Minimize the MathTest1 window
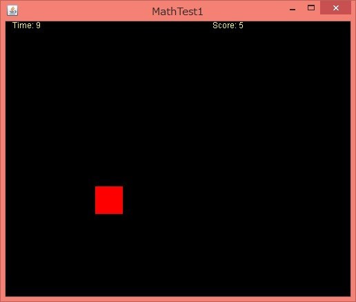Viewport: 356px width, 302px height. coord(293,9)
